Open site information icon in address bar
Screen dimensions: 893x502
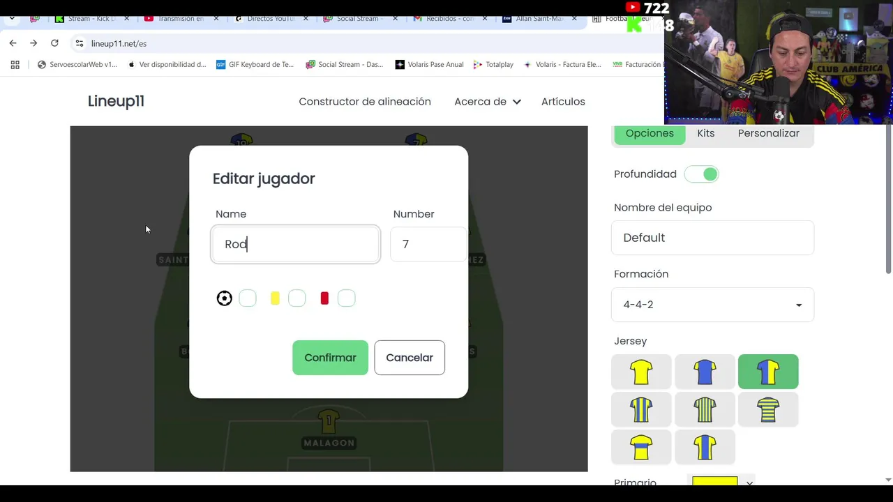coord(80,43)
